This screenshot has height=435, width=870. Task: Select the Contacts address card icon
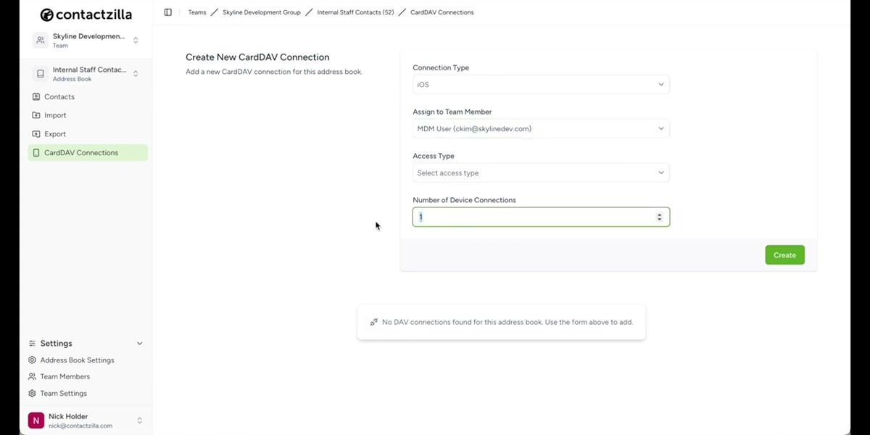tap(35, 96)
